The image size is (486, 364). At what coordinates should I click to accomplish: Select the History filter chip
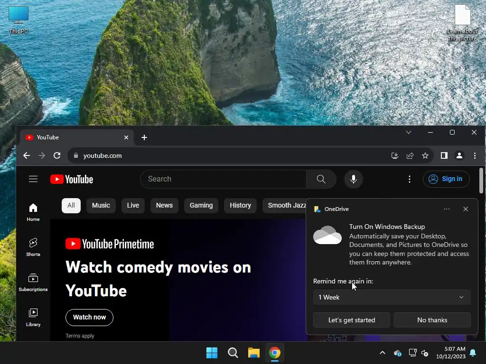coord(240,206)
